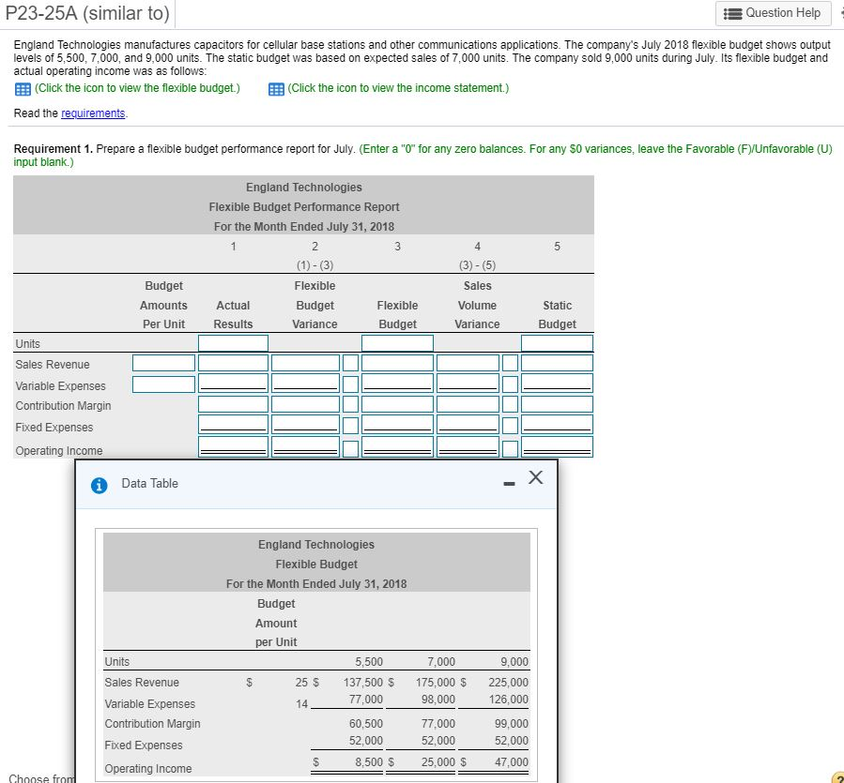Screen dimensions: 844x783
Task: Open Question Help menu
Action: coord(773,13)
